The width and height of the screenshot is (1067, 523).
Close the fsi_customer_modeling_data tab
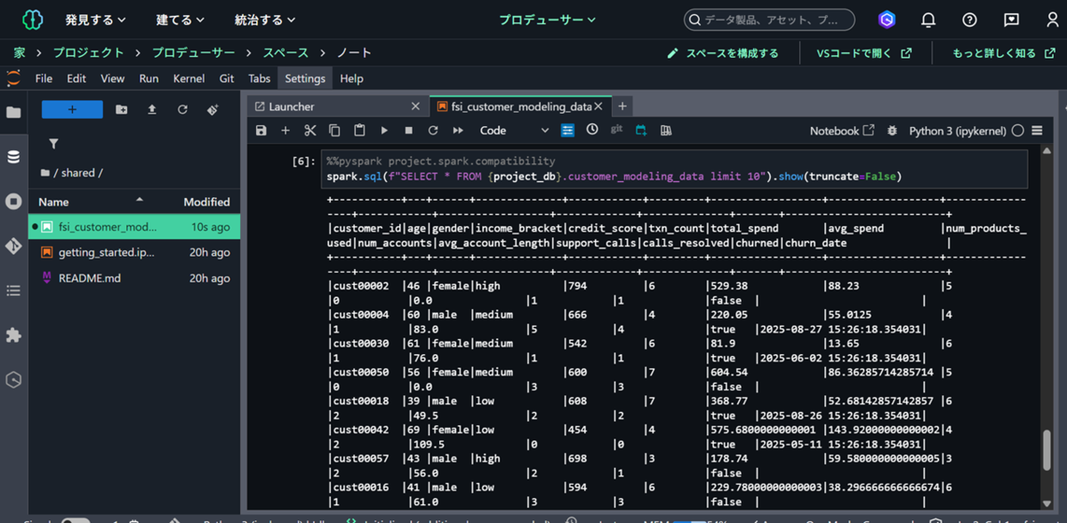tap(598, 107)
